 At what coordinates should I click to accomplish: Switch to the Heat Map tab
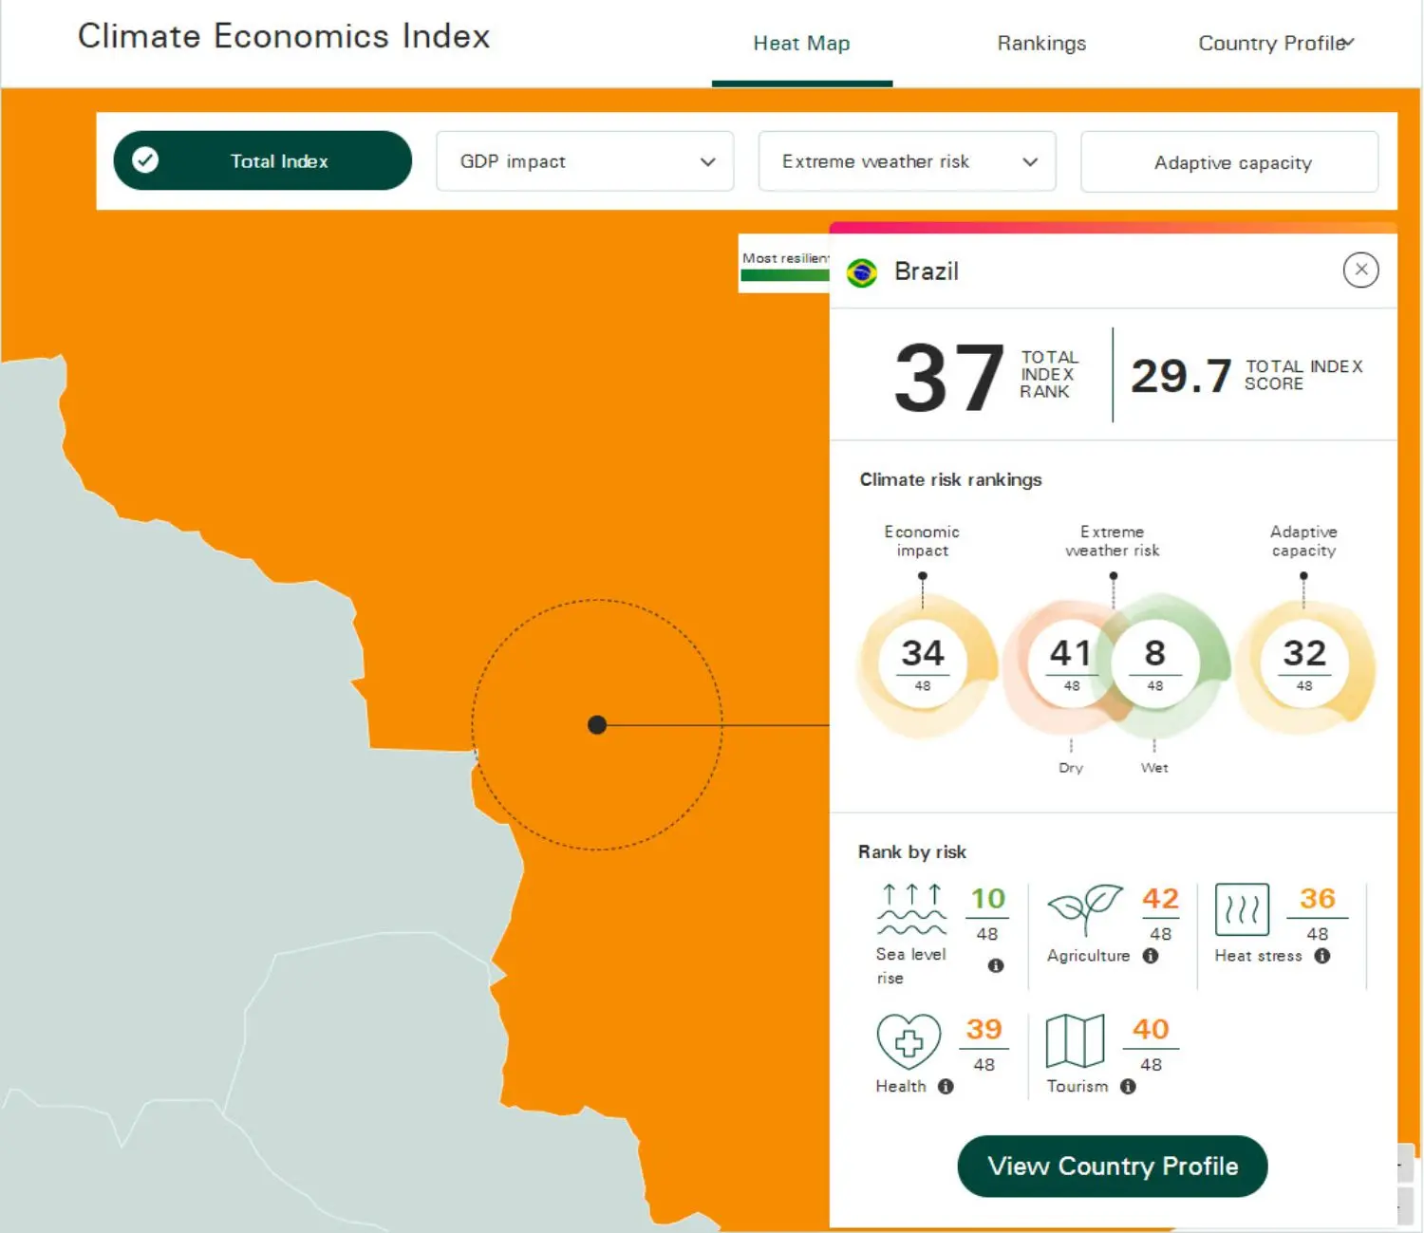pyautogui.click(x=801, y=44)
